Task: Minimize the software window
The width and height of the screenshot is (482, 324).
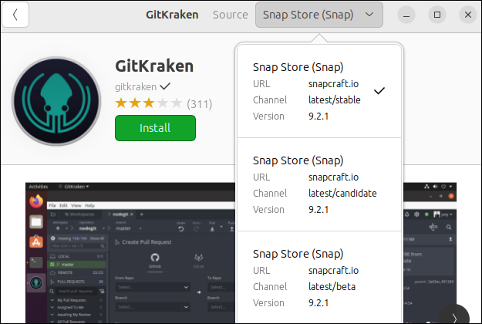Action: pyautogui.click(x=406, y=15)
